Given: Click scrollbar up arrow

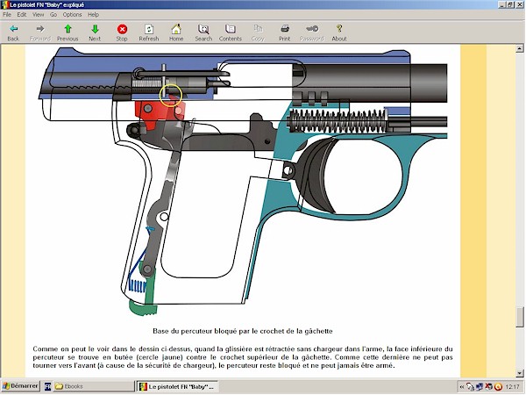Looking at the screenshot, I should (x=520, y=49).
